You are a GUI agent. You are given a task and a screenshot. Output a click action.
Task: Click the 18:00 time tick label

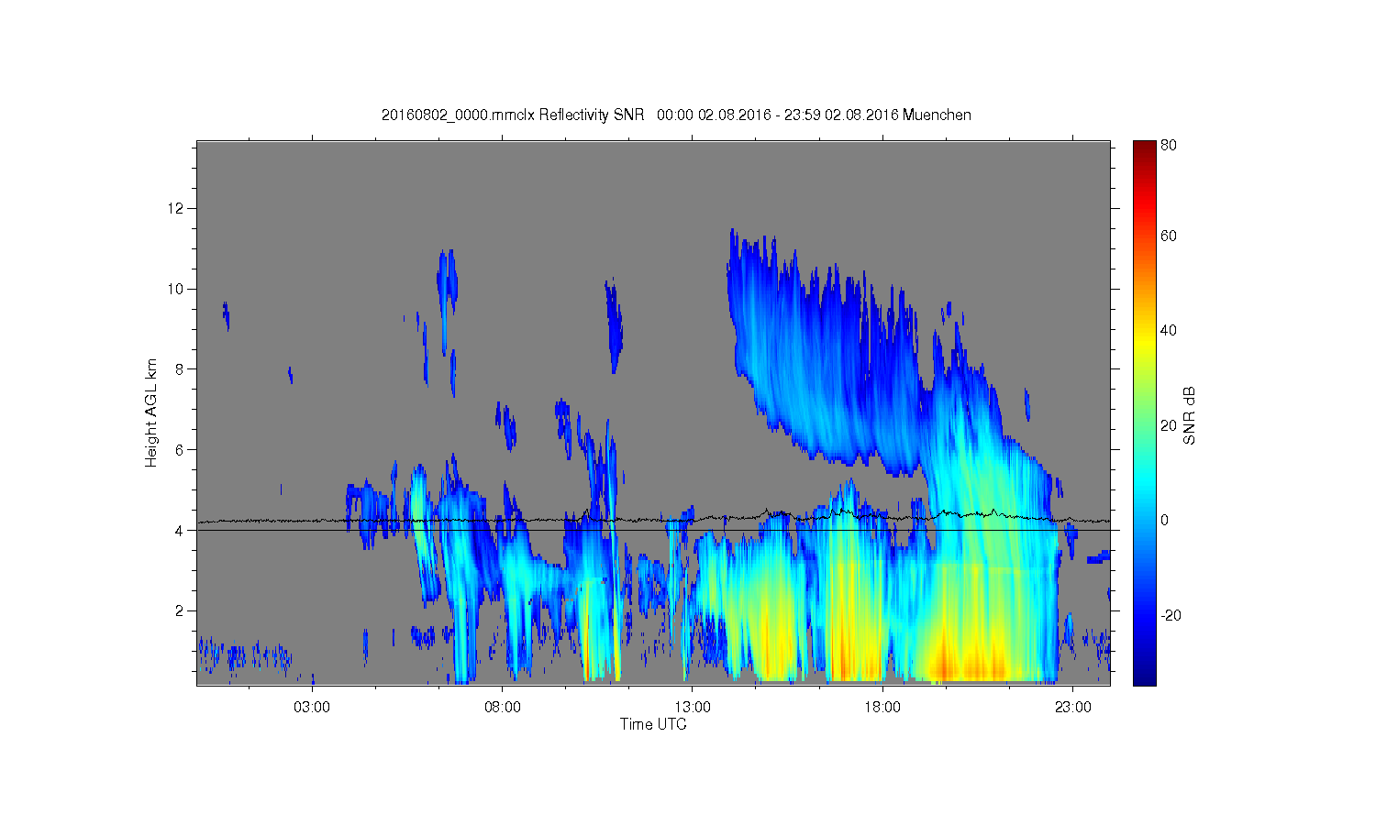pyautogui.click(x=882, y=708)
